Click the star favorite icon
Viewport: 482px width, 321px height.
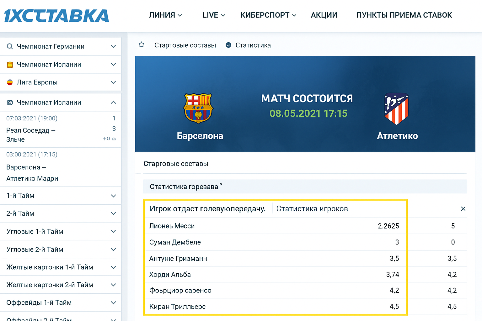[142, 45]
